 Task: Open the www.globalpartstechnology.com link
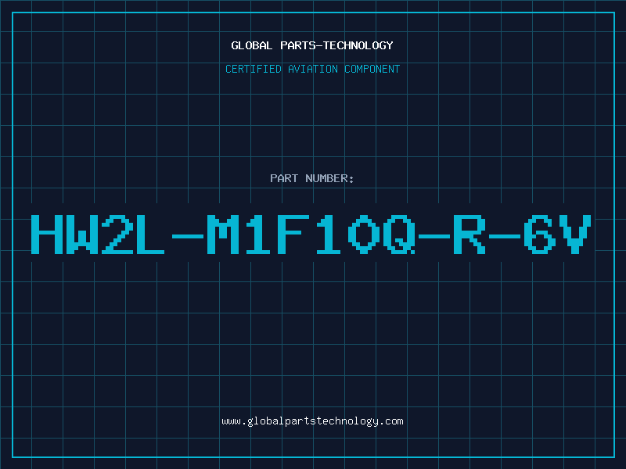click(x=312, y=421)
